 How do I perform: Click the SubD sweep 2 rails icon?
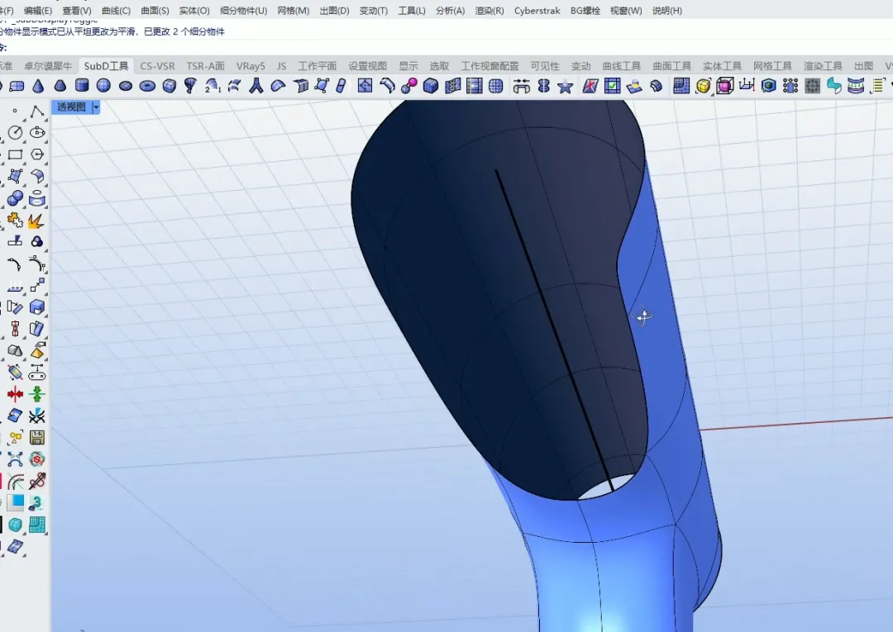point(213,86)
